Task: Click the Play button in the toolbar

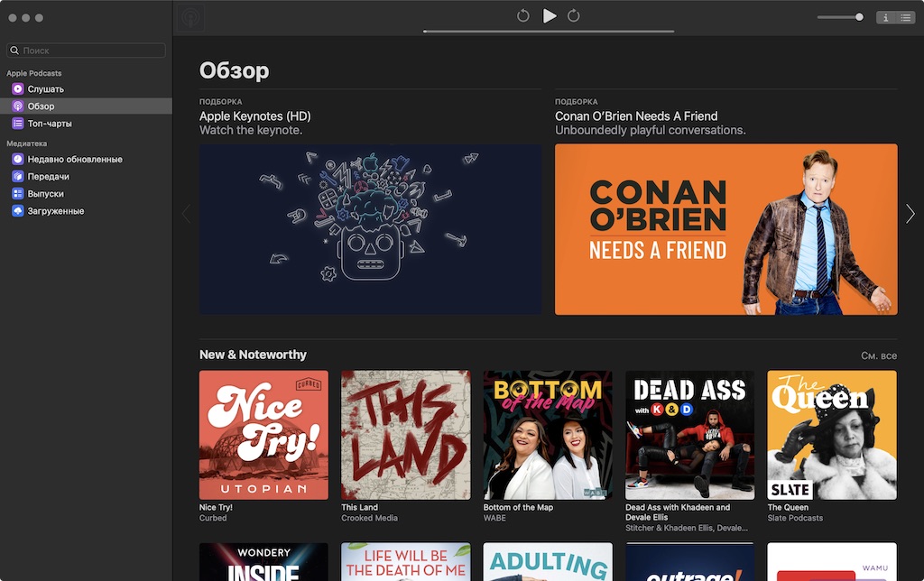Action: coord(550,16)
